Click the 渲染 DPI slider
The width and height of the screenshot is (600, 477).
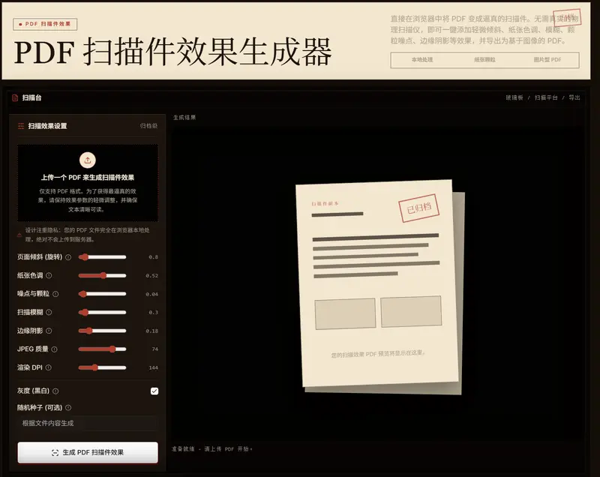102,367
